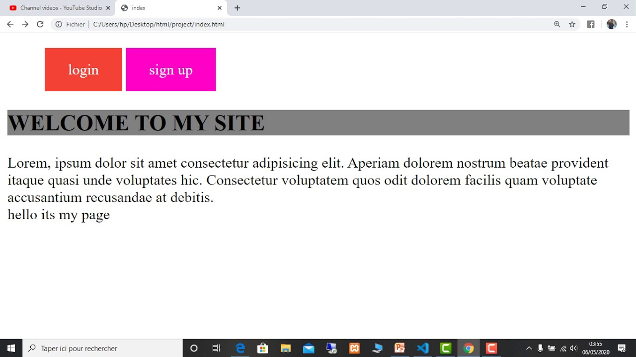Switch to Visual Studio Code on taskbar

[x=423, y=348]
